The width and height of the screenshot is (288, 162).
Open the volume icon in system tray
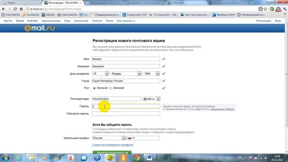click(266, 158)
